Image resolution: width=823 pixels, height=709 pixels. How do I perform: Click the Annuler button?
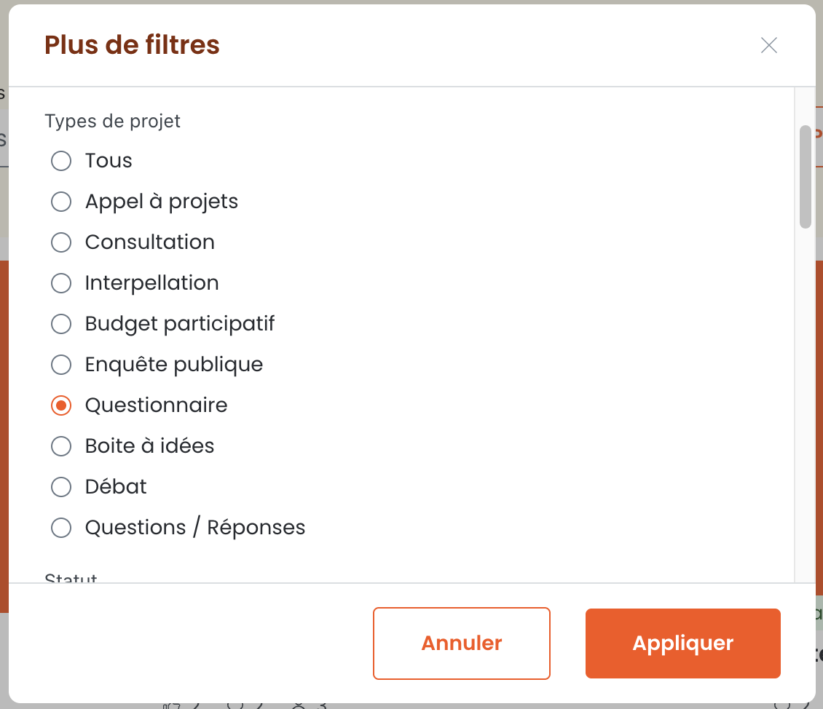click(x=461, y=643)
